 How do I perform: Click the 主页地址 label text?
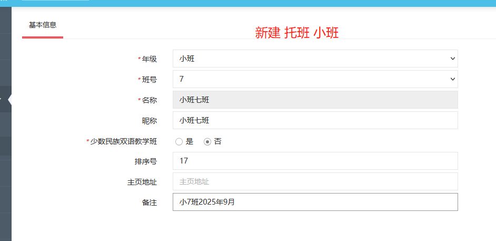point(142,182)
